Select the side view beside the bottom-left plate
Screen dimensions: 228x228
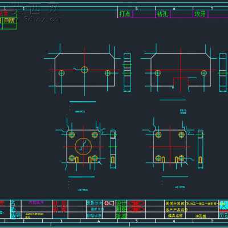click(113, 149)
